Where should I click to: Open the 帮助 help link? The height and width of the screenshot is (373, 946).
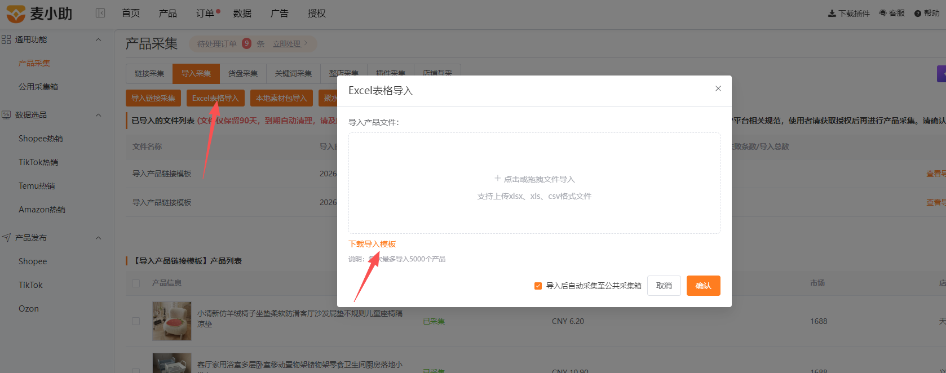pos(927,13)
